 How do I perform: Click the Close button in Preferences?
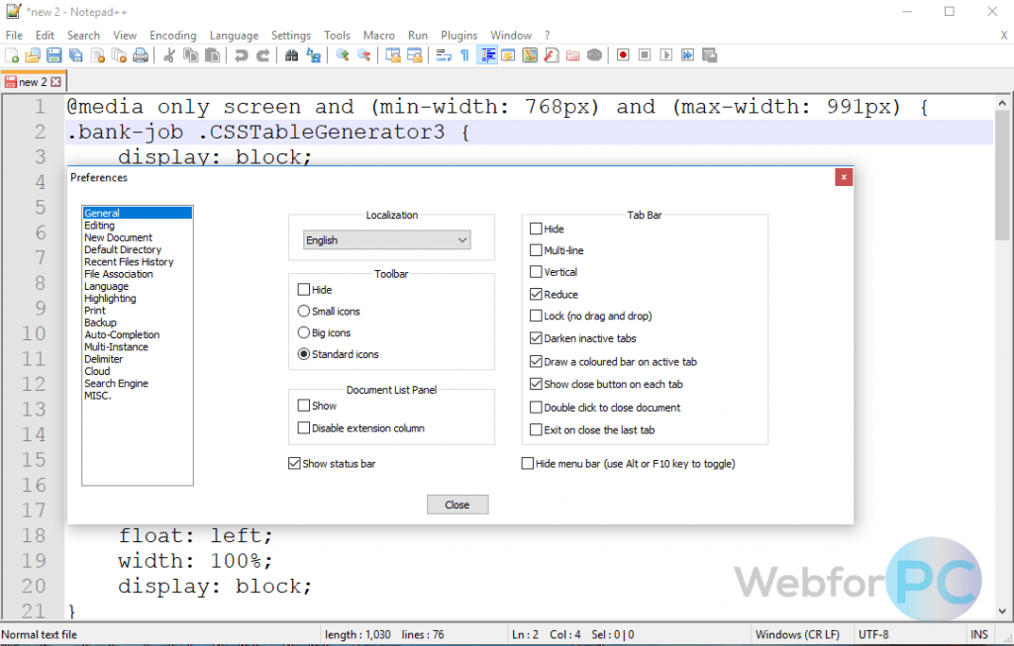click(456, 504)
